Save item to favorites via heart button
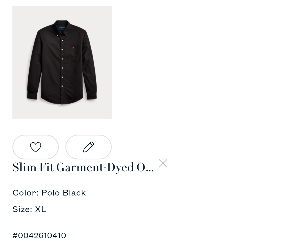The width and height of the screenshot is (298, 247). pos(36,147)
